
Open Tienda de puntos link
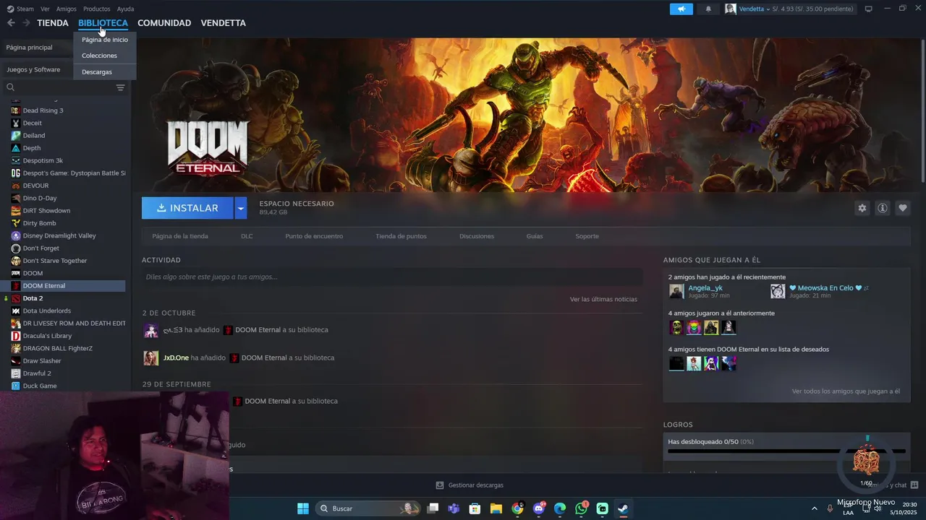(x=401, y=236)
